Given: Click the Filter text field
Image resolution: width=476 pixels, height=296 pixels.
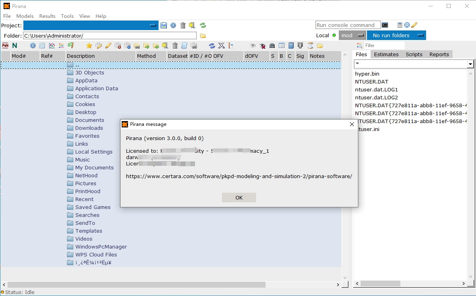Looking at the screenshot, I should point(384,46).
